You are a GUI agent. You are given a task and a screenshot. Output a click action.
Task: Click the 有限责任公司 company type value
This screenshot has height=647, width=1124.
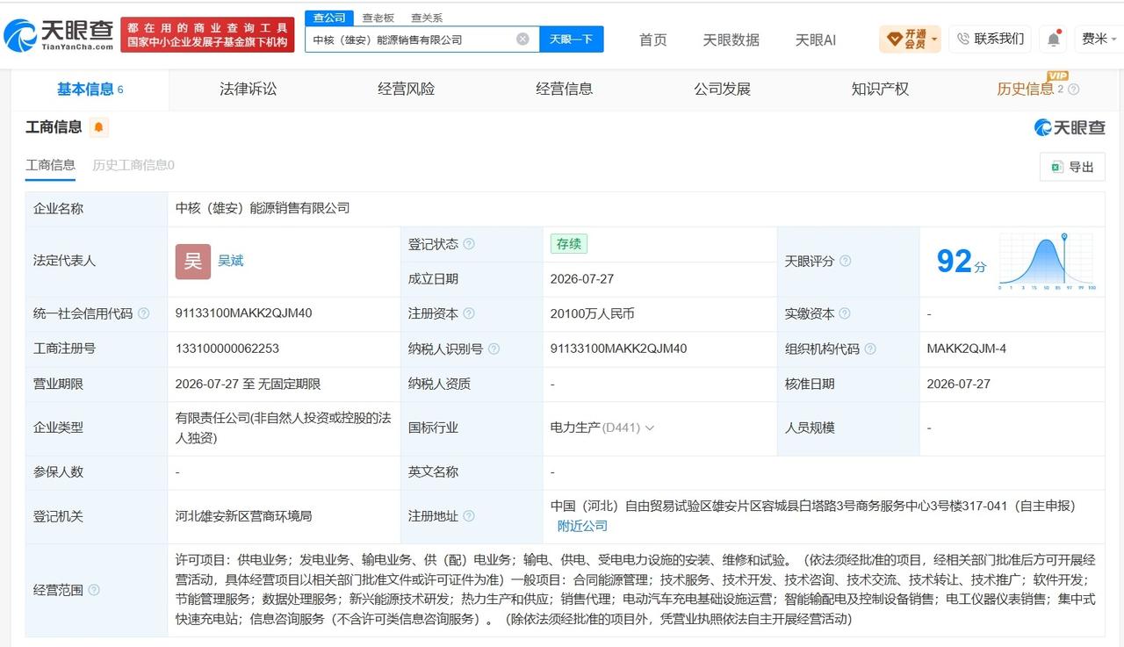click(x=283, y=428)
